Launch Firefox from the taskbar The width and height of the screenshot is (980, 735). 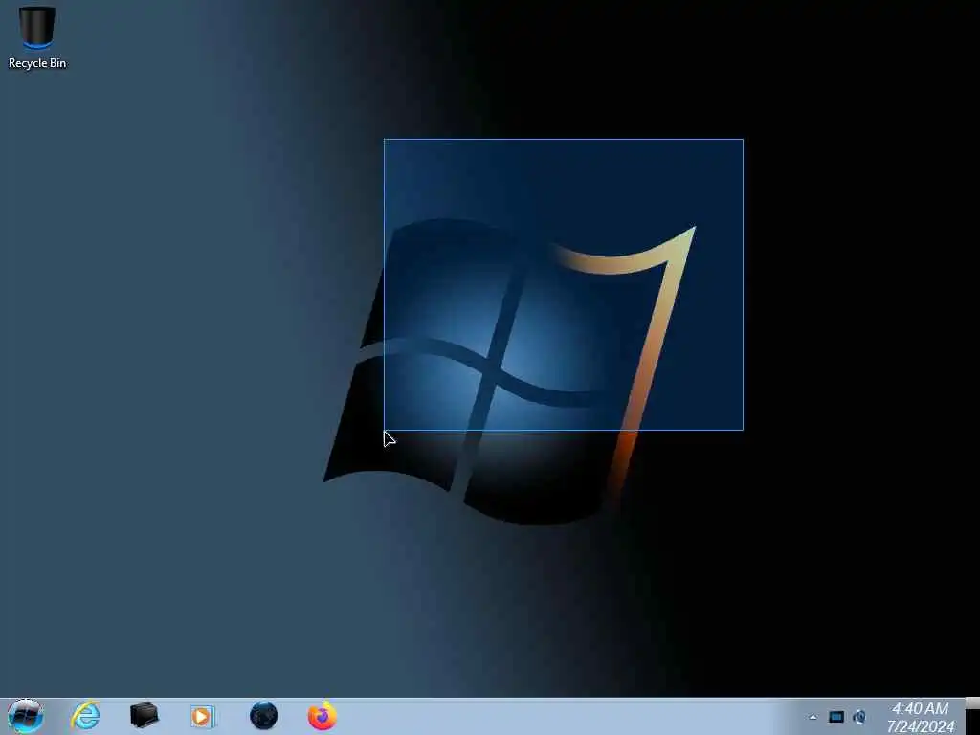pyautogui.click(x=322, y=716)
